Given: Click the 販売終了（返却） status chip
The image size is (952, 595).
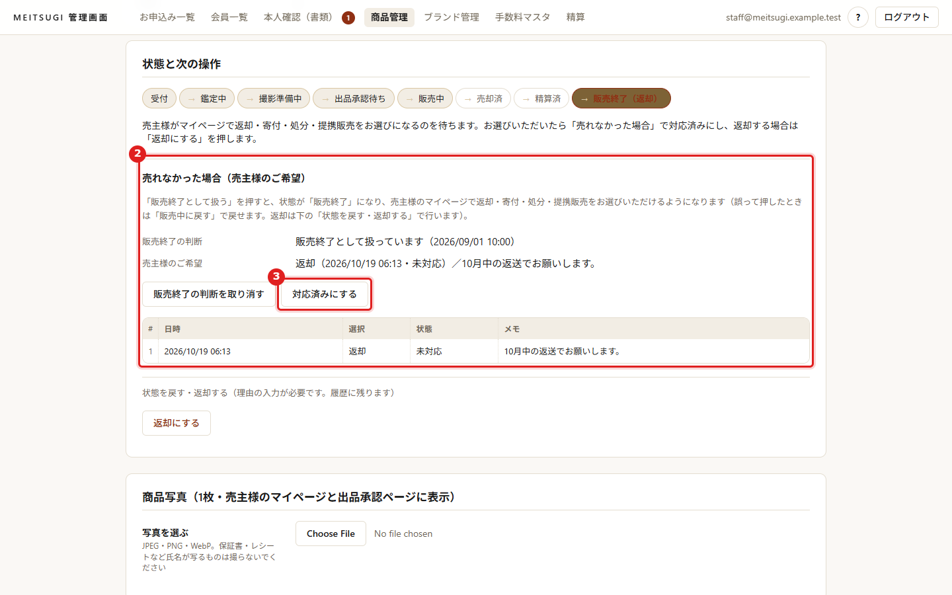Looking at the screenshot, I should (621, 99).
